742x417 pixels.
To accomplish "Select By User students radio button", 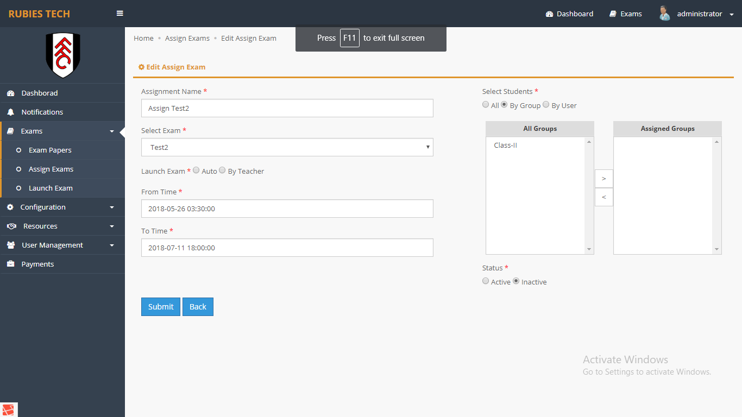I will point(546,105).
